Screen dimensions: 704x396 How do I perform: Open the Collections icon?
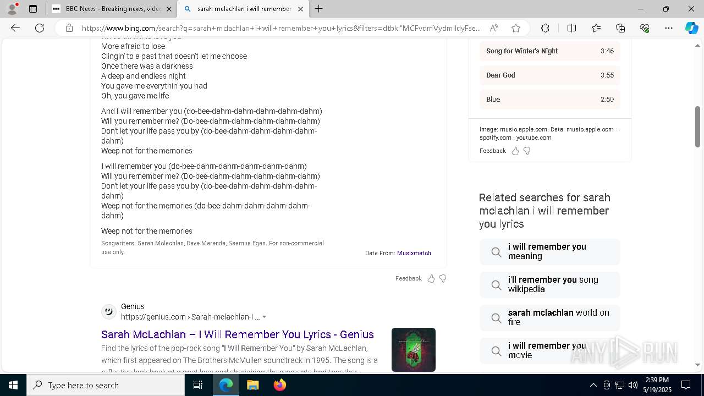(620, 28)
